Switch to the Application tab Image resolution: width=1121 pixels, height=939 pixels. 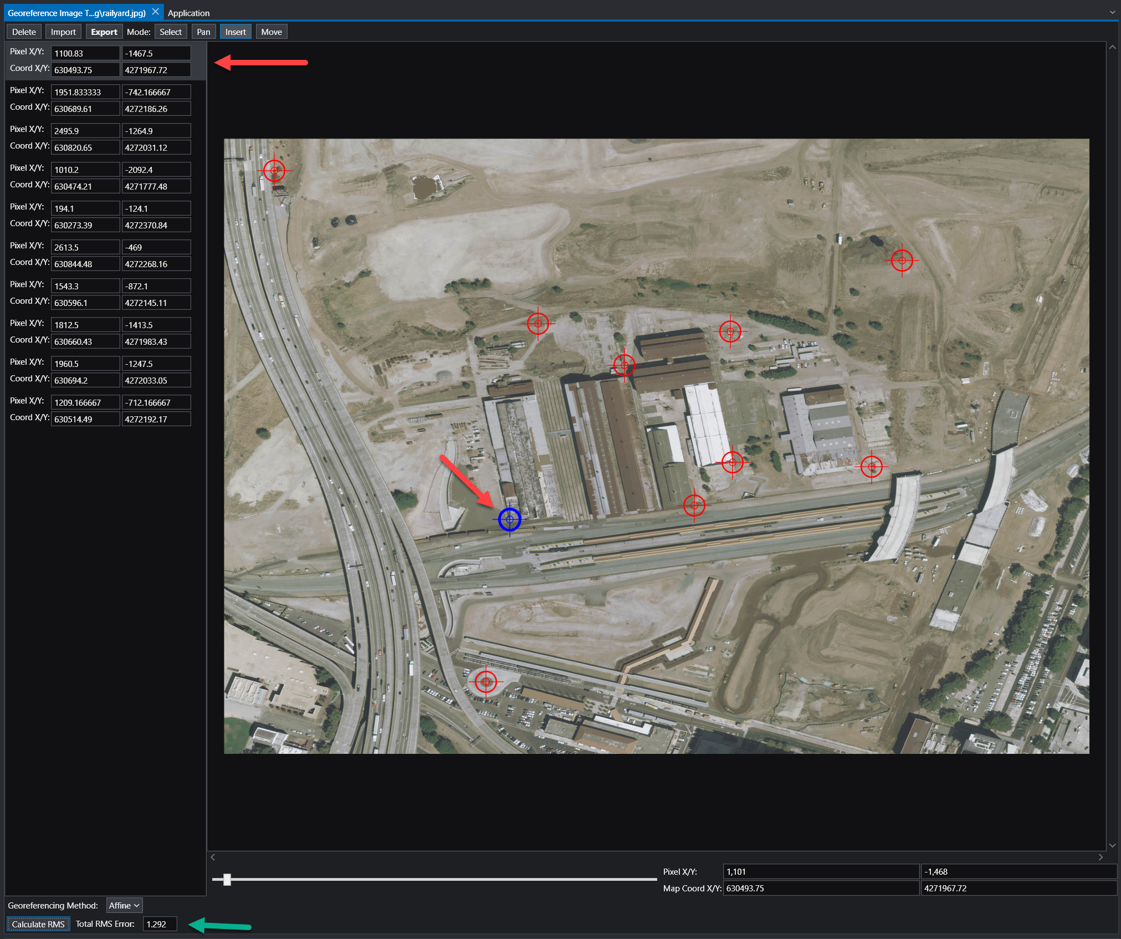(x=188, y=13)
